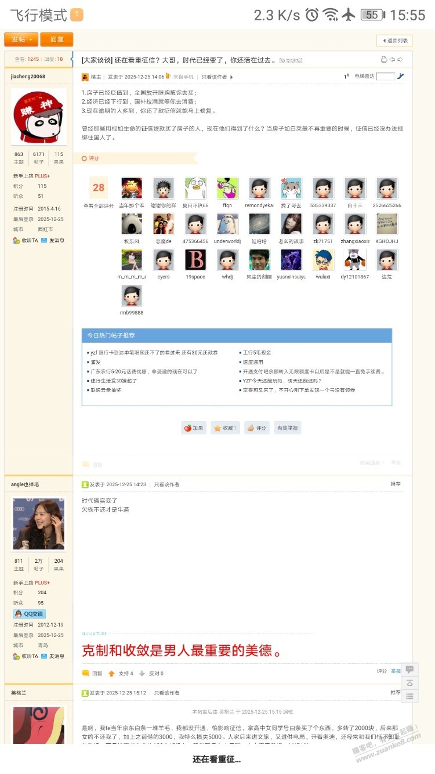
Task: Click the floating back-to-top icon
Action: coord(409,683)
